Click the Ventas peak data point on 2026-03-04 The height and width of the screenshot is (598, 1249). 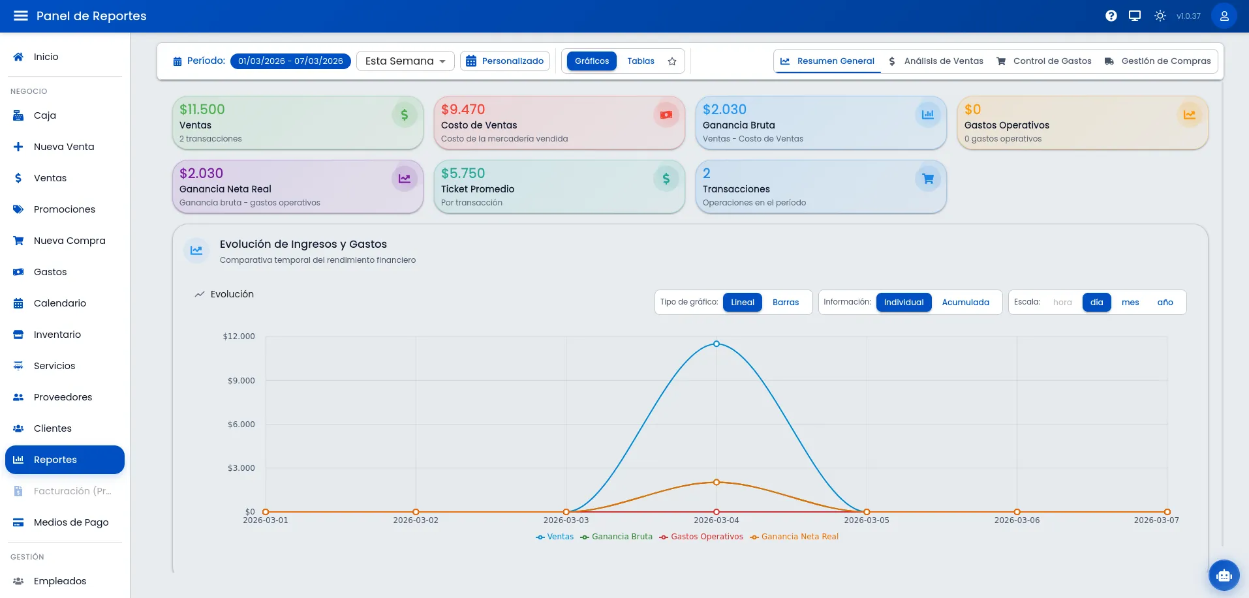point(716,344)
